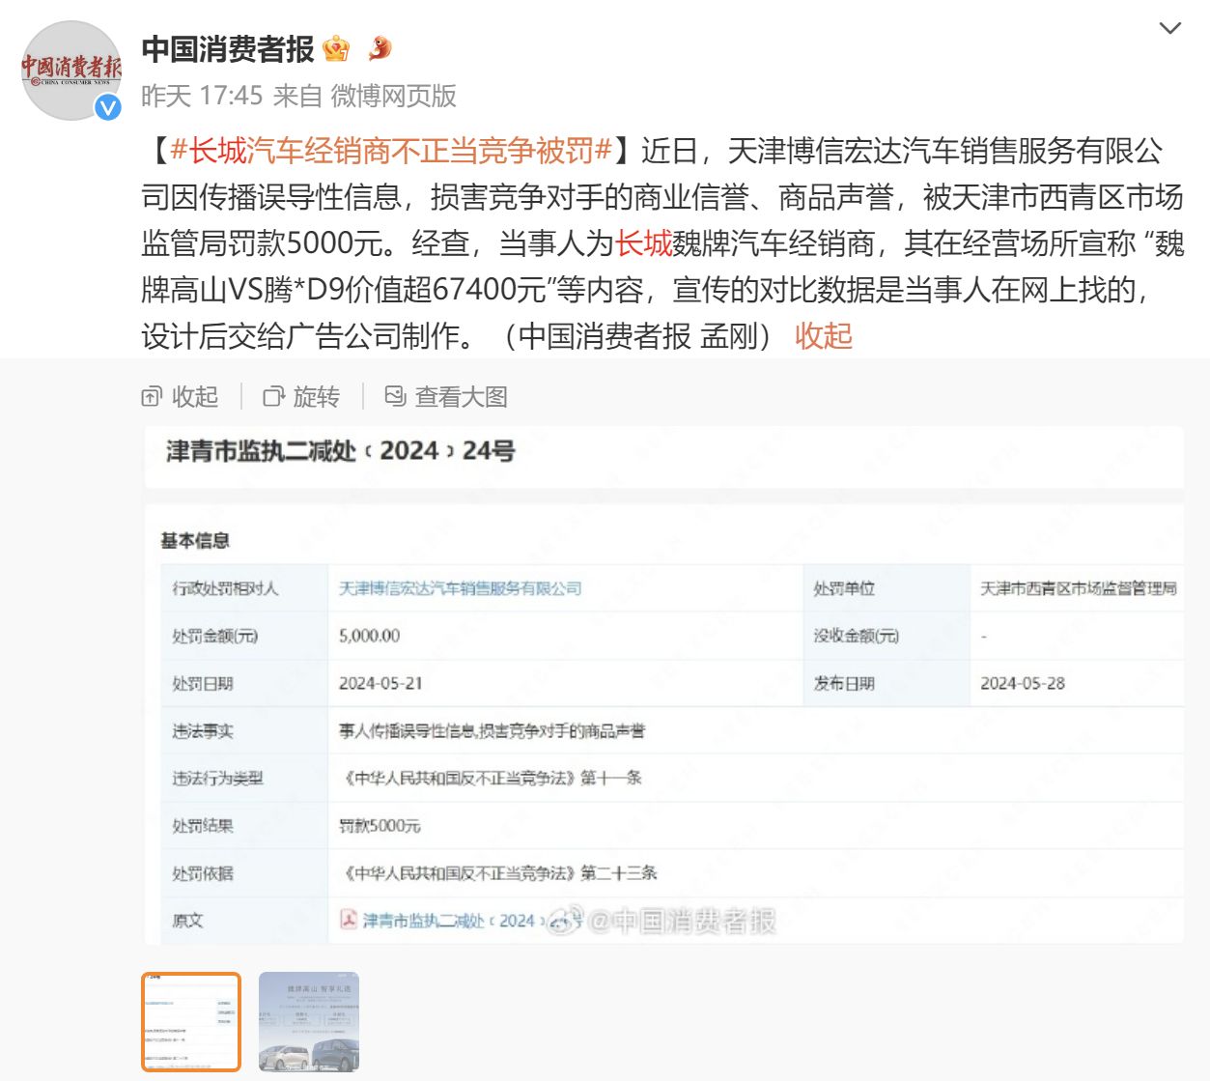The height and width of the screenshot is (1081, 1210).
Task: Select the first thumbnail of penalty record
Action: (190, 1022)
